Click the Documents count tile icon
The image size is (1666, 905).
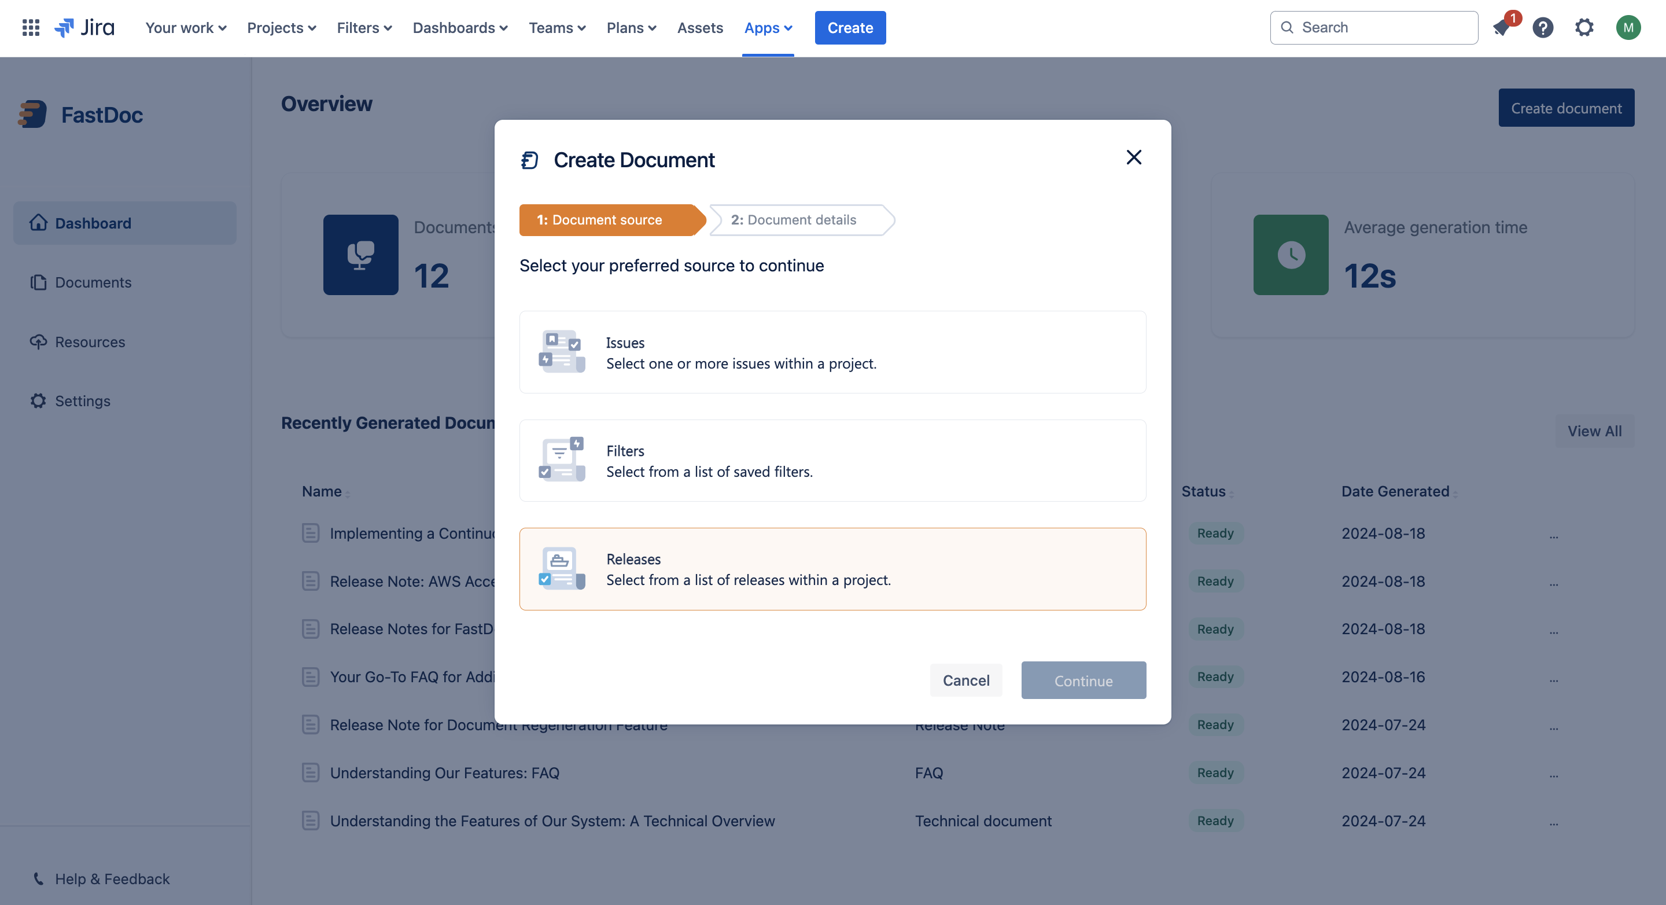tap(361, 255)
